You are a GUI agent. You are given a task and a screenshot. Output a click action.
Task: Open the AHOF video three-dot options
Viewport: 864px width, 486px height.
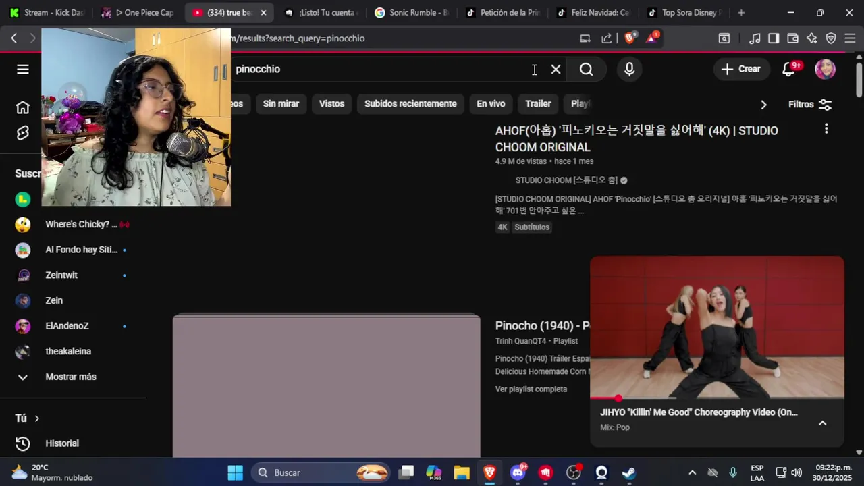tap(826, 128)
